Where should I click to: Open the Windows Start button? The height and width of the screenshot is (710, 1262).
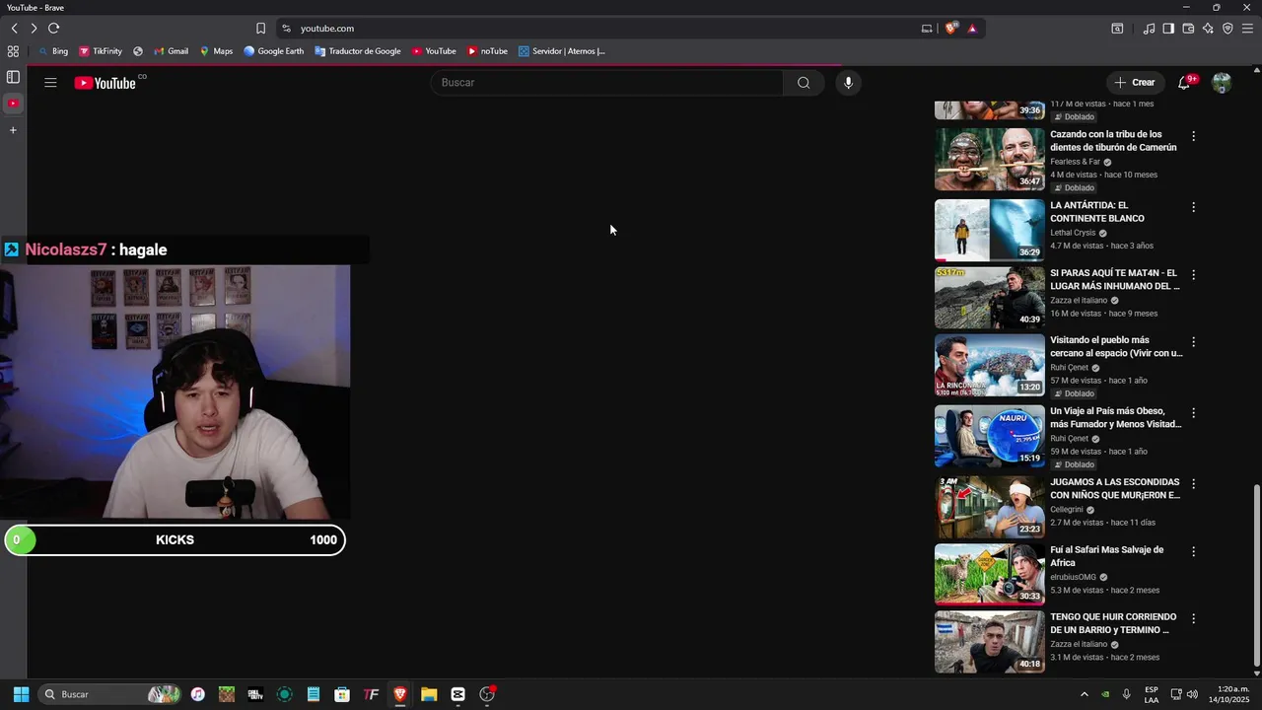(21, 694)
